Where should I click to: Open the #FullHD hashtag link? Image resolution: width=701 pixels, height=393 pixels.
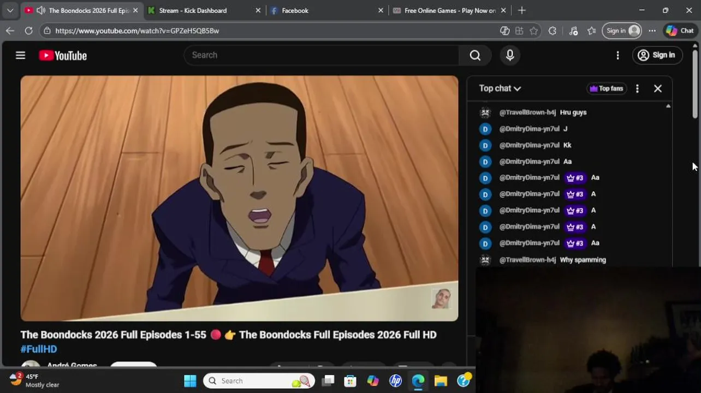pyautogui.click(x=39, y=349)
